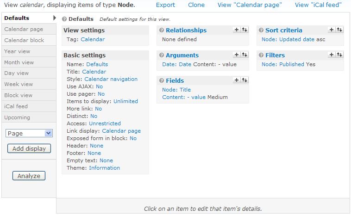Switch to the Calendar page display tab
Image resolution: width=351 pixels, height=215 pixels.
point(24,29)
